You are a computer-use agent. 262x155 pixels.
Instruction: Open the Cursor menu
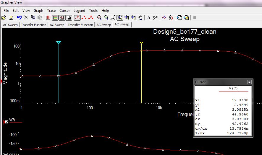pyautogui.click(x=65, y=11)
